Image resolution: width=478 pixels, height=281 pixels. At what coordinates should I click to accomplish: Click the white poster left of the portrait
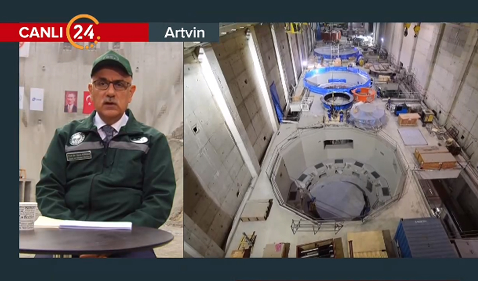pyautogui.click(x=37, y=99)
